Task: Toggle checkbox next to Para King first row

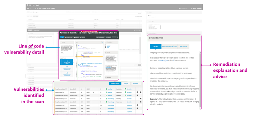Action: pyautogui.click(x=106, y=89)
